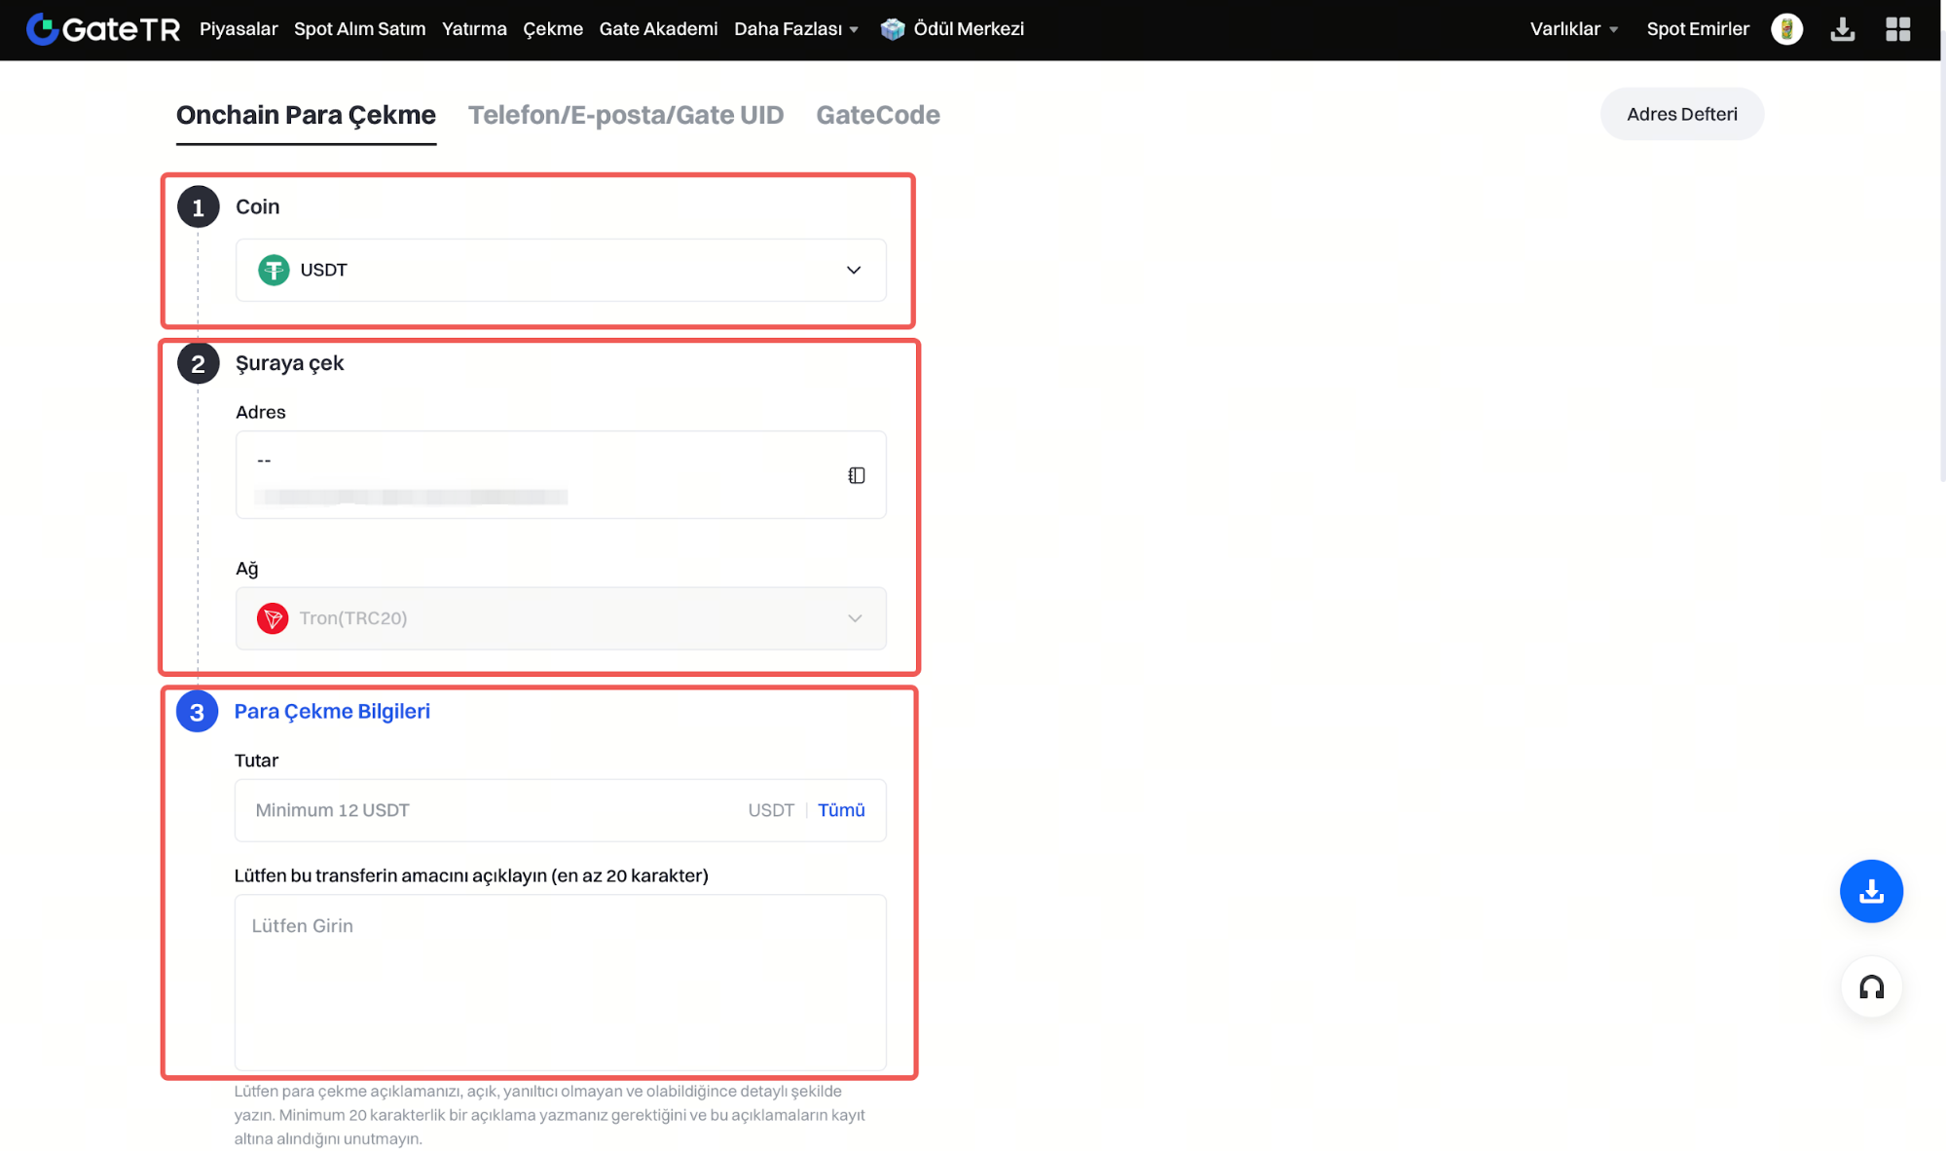Image resolution: width=1946 pixels, height=1151 pixels.
Task: Click the Adres Defteri button
Action: (x=1681, y=114)
